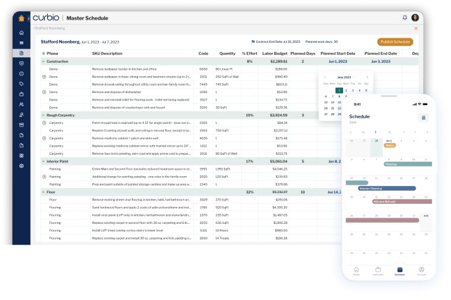Select June 1 in the date picker

(339, 90)
